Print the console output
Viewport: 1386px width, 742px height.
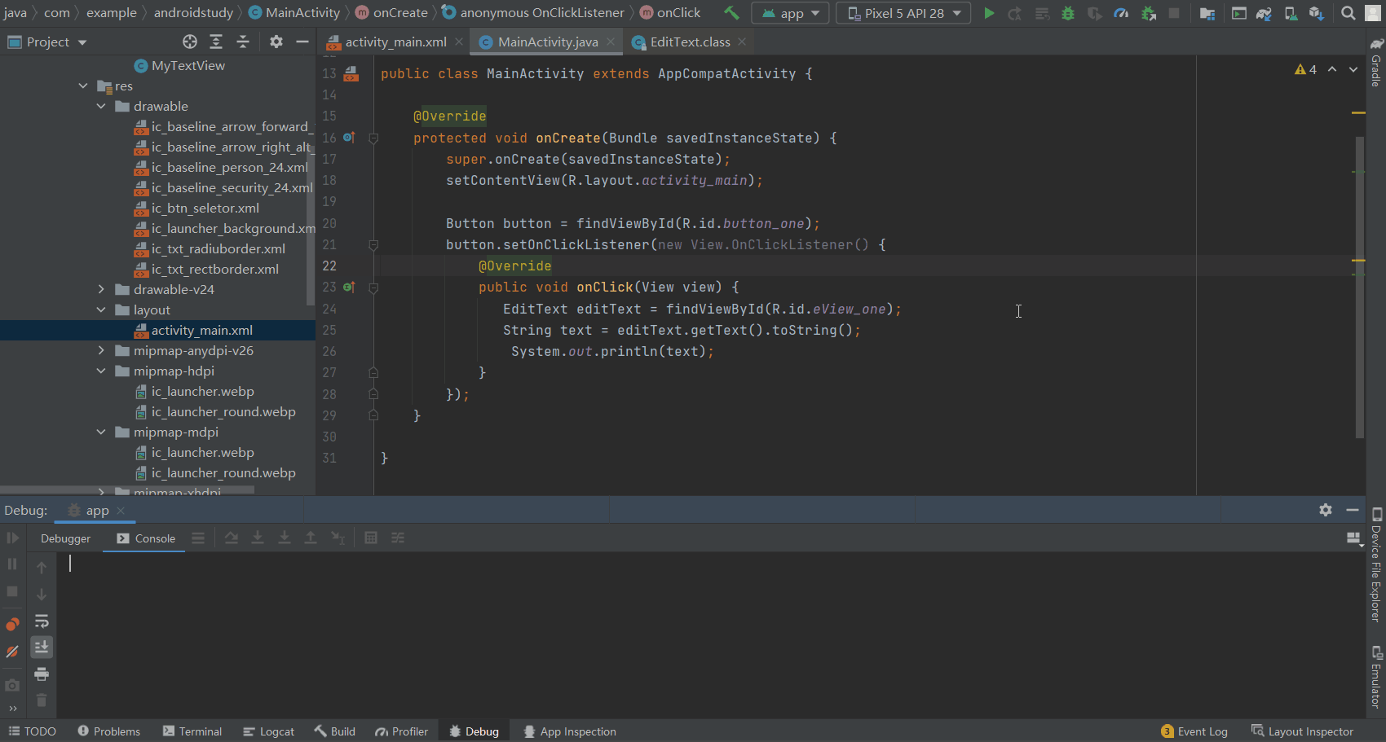pos(42,674)
